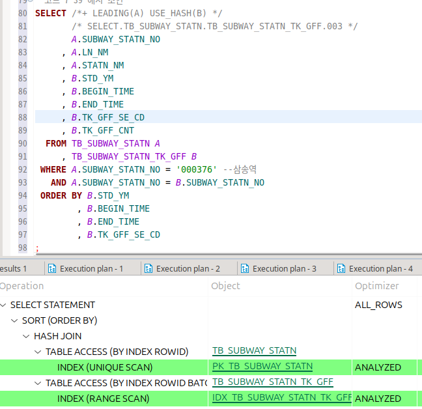Open the Execution plan - 2 tab
Screen dimensions: 422x409
click(188, 268)
